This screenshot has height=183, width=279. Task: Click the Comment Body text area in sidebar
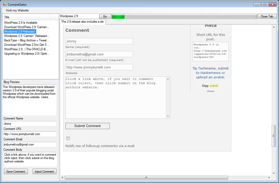[30, 159]
